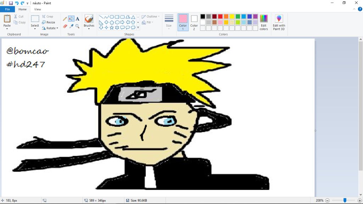This screenshot has height=204, width=363.
Task: Click the Brushes icon
Action: [89, 19]
